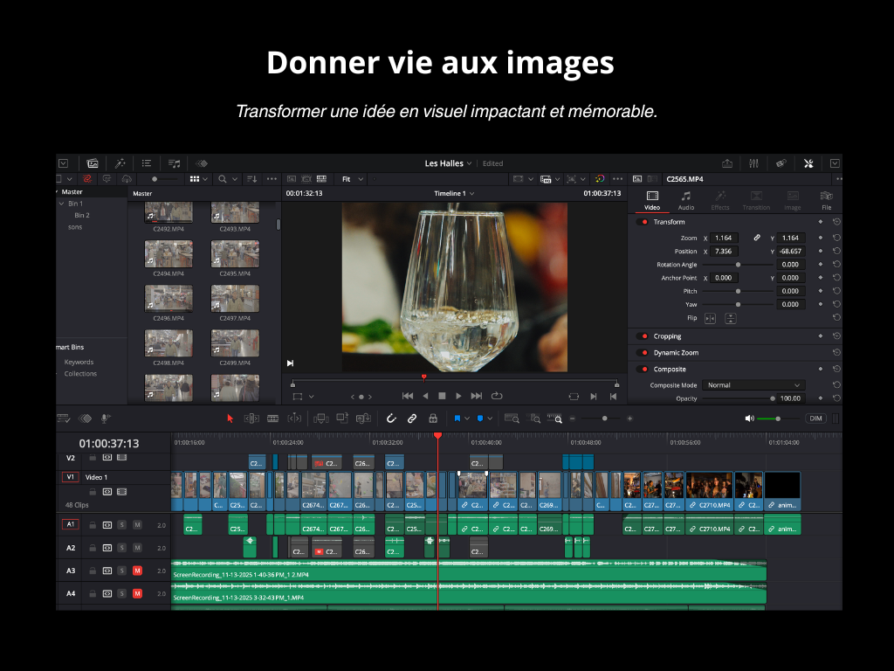
Task: Toggle linked selection chain icon
Action: pos(412,419)
